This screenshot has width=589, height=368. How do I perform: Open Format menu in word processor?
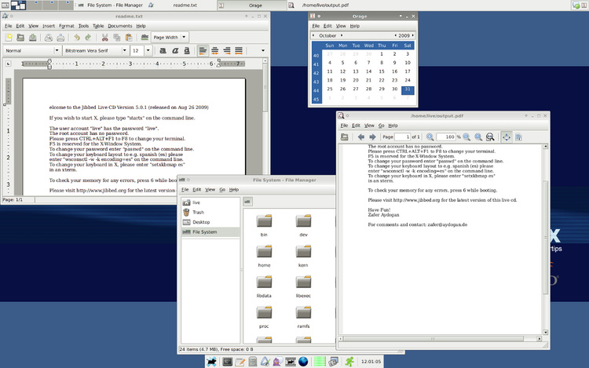tap(67, 26)
